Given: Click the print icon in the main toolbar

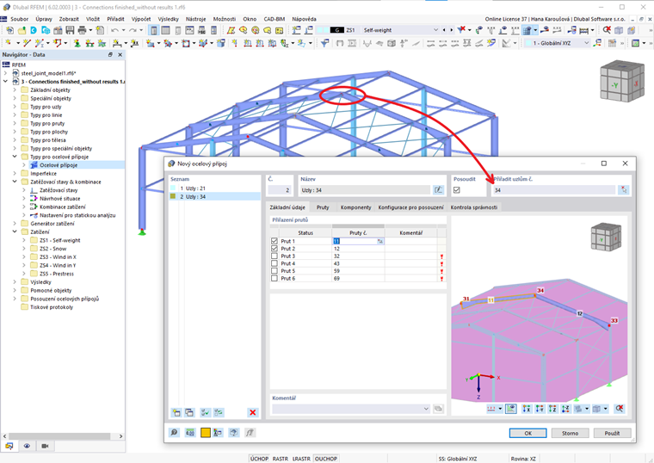Looking at the screenshot, I should tap(82, 30).
